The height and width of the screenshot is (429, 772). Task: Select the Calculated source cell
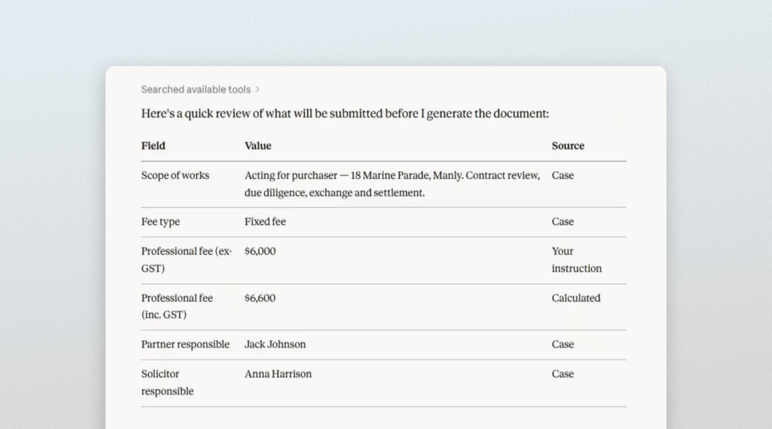[x=576, y=298]
